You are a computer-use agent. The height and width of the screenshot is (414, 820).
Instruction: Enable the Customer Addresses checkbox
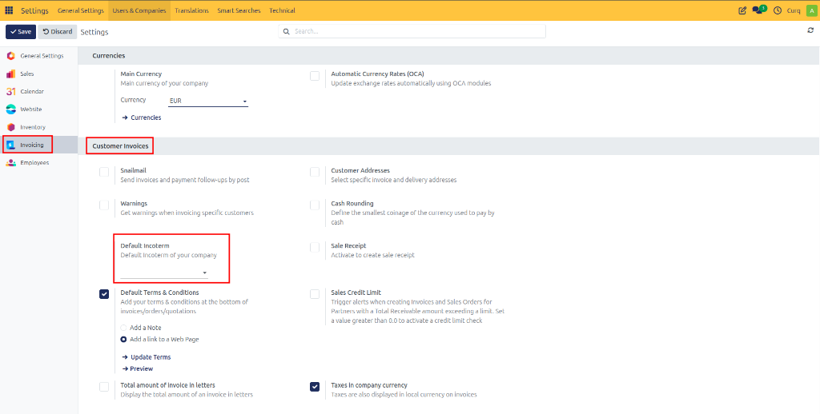click(314, 173)
